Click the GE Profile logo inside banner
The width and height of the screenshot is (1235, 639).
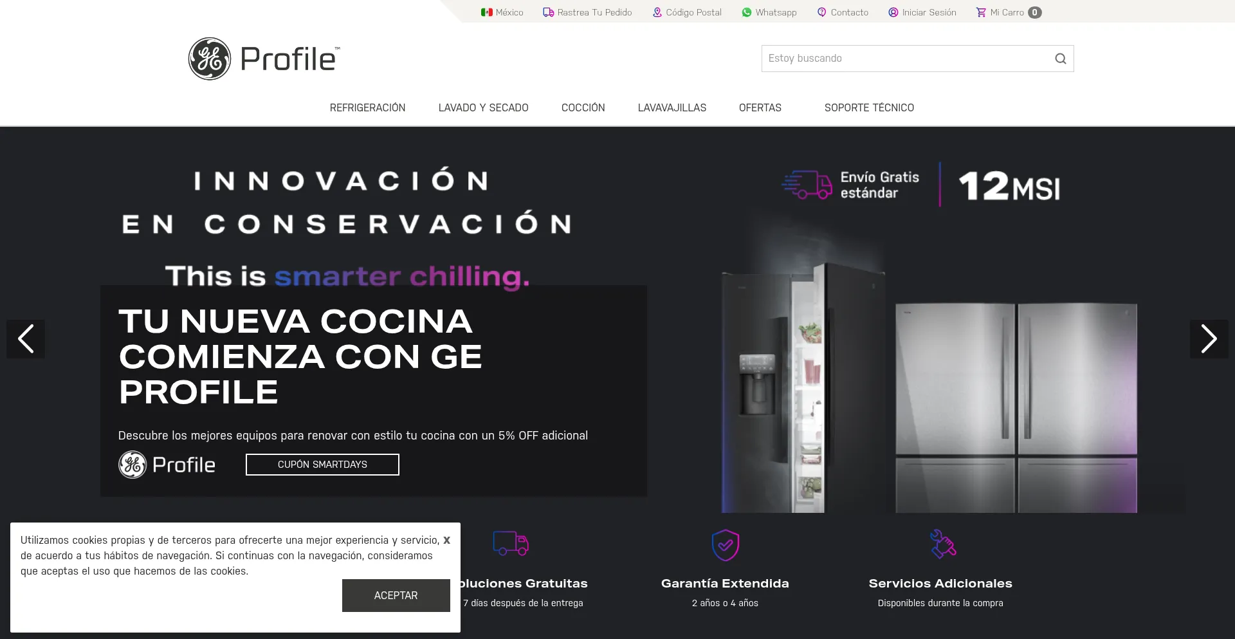[167, 465]
